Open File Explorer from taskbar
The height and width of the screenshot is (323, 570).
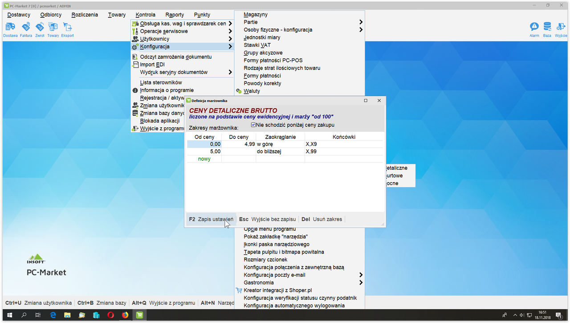tap(67, 315)
